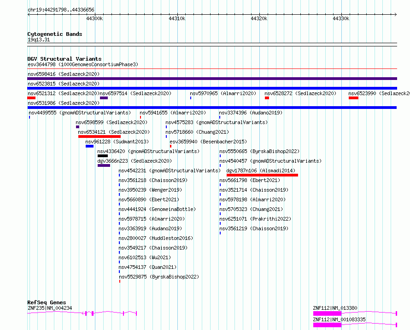Screen dimensions: 410x330
Task: Select the purple nsv6598416 variant bar
Action: 212,79
